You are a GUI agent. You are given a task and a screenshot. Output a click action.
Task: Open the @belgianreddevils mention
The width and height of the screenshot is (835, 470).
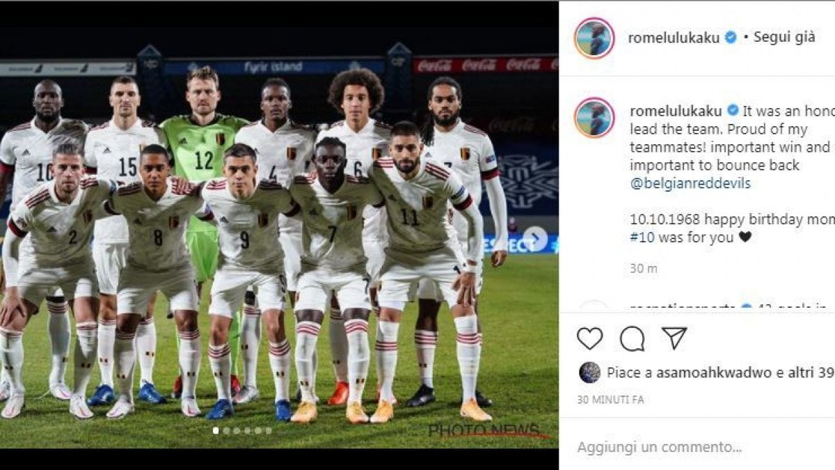pyautogui.click(x=690, y=184)
